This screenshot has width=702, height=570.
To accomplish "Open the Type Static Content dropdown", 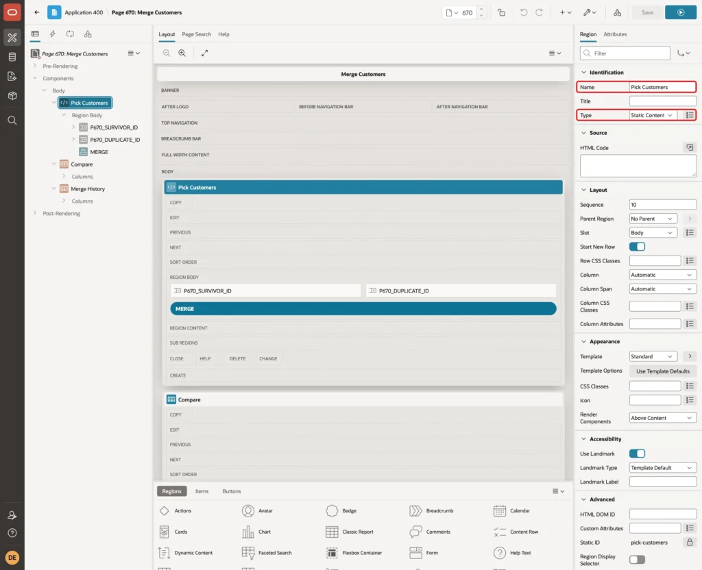I will [653, 115].
